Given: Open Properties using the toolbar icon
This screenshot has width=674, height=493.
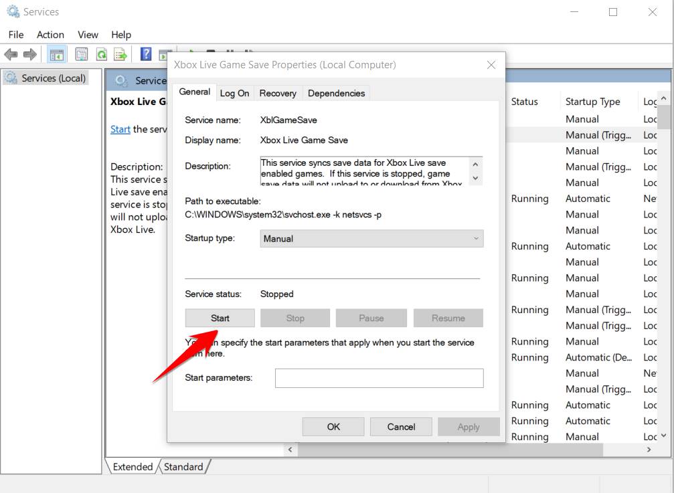Looking at the screenshot, I should click(81, 54).
